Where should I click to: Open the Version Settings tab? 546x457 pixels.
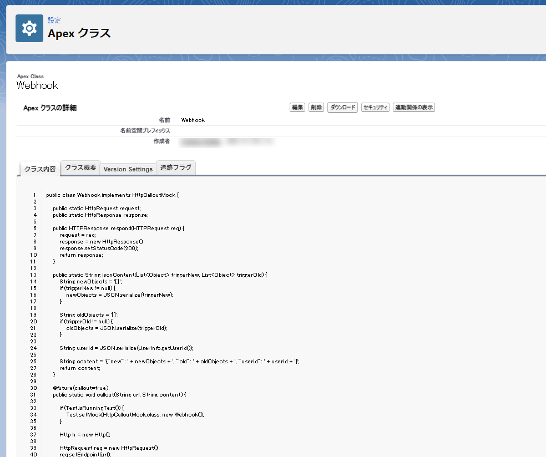pos(128,169)
